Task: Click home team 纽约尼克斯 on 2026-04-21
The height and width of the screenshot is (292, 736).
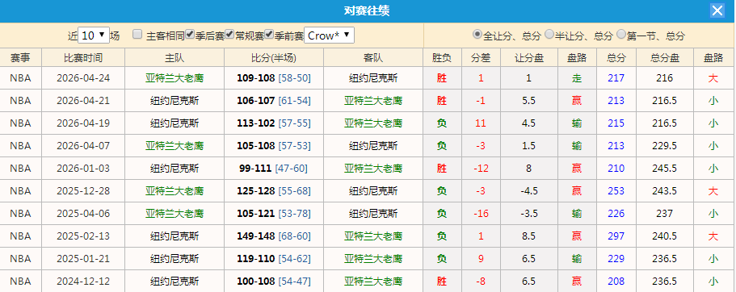Action: 175,101
